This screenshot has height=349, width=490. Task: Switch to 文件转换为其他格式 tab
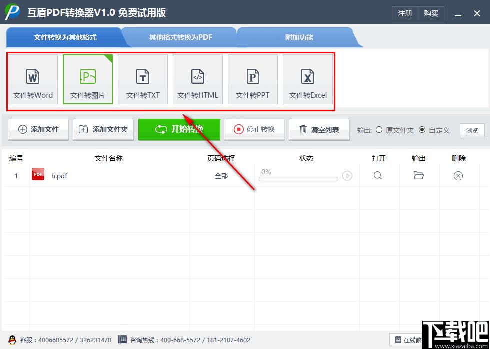[x=65, y=37]
